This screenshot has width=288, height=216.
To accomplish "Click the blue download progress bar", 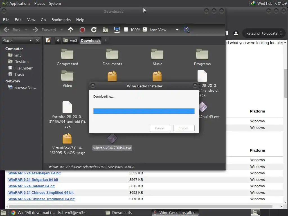I will (144, 111).
